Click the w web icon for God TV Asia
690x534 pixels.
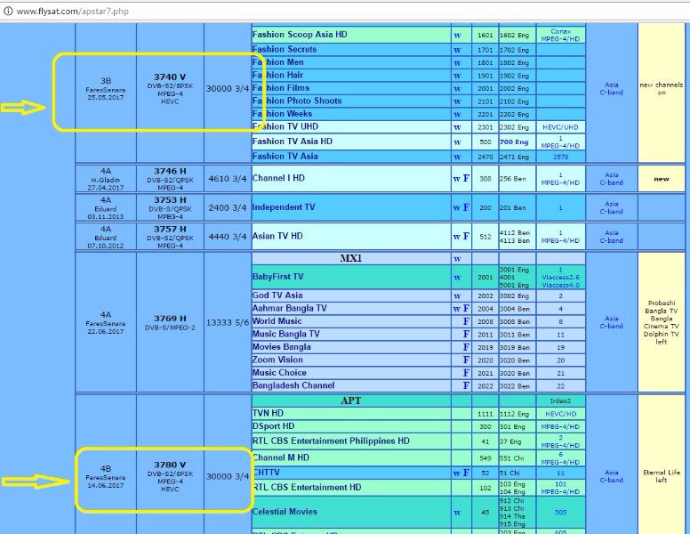pos(457,296)
